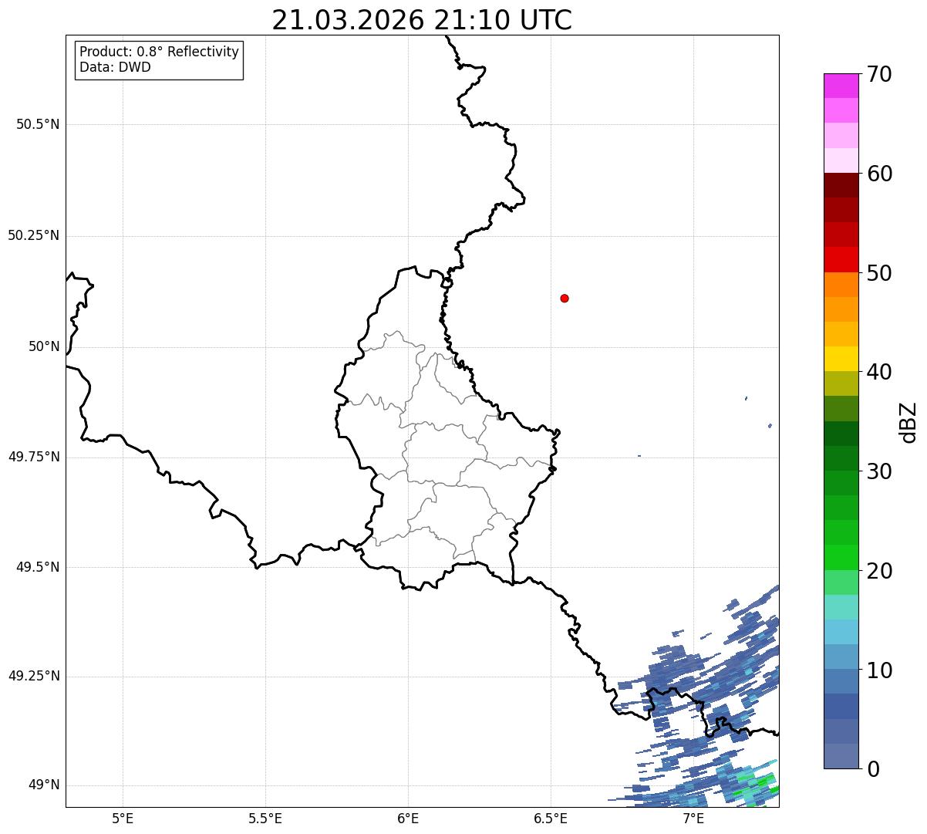Click the colorbar tick label 70
This screenshot has height=834, width=927.
(879, 74)
